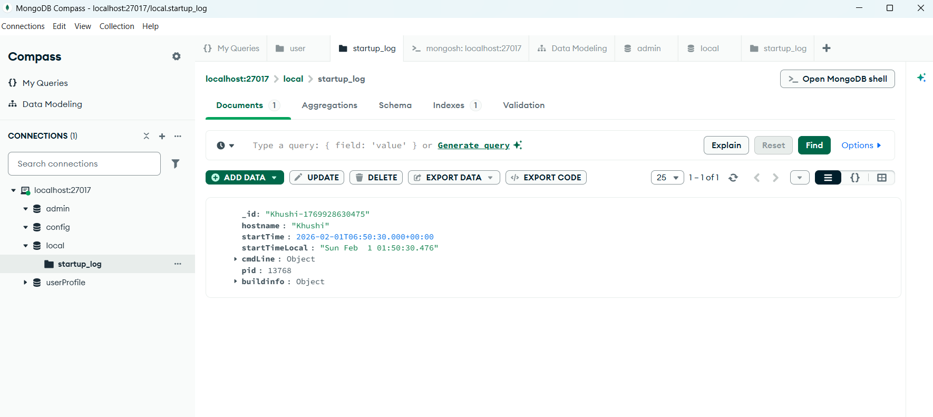Collapse admin database node

pyautogui.click(x=25, y=209)
